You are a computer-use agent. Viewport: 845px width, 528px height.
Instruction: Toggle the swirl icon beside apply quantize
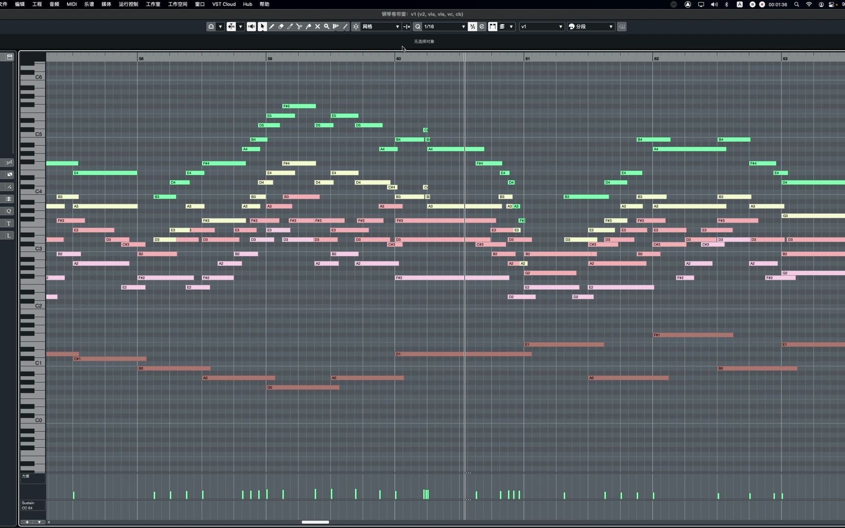[482, 26]
